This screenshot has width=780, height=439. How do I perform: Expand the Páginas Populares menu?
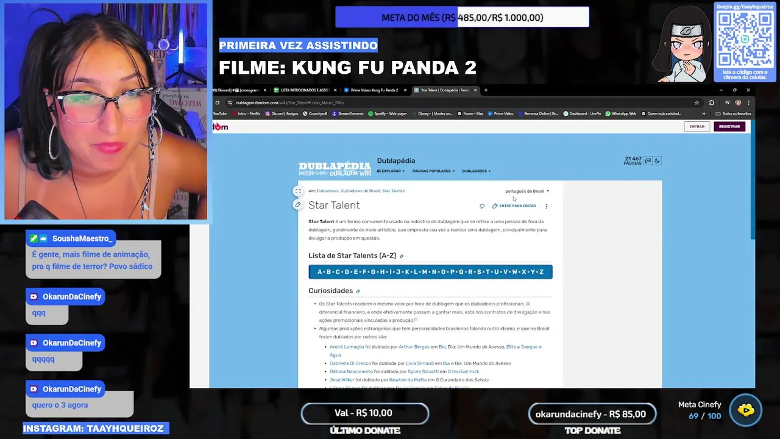[433, 171]
